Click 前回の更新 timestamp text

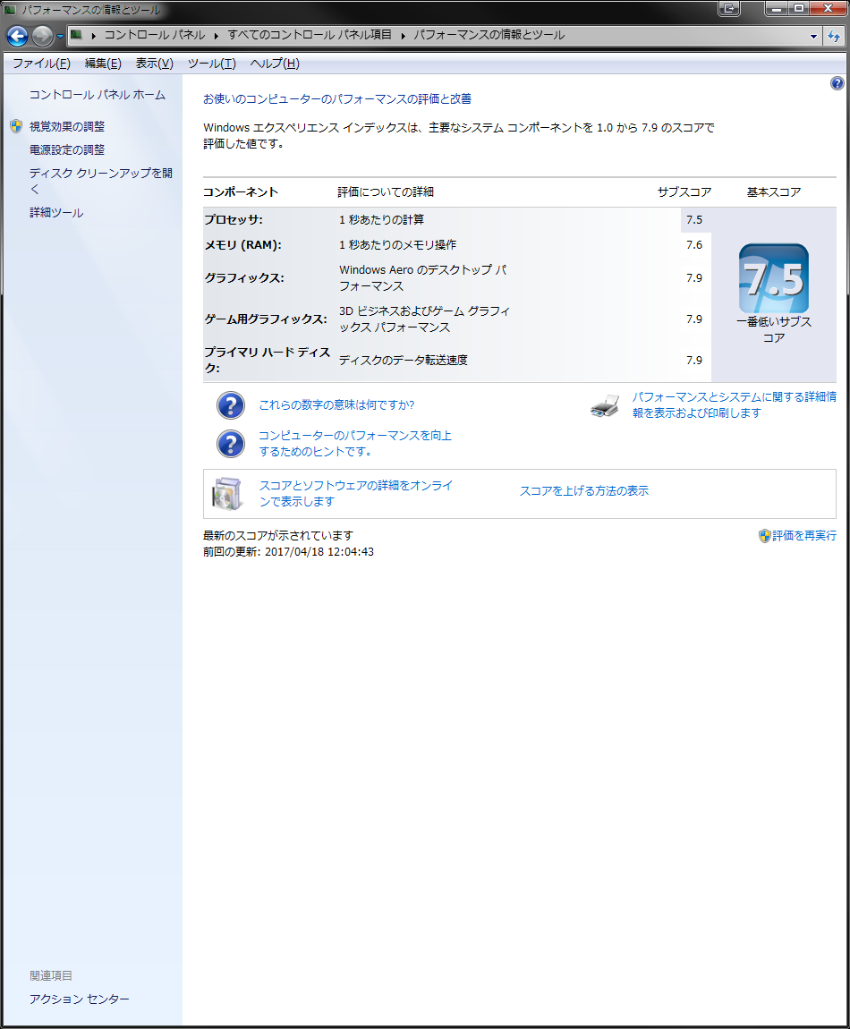pyautogui.click(x=288, y=552)
